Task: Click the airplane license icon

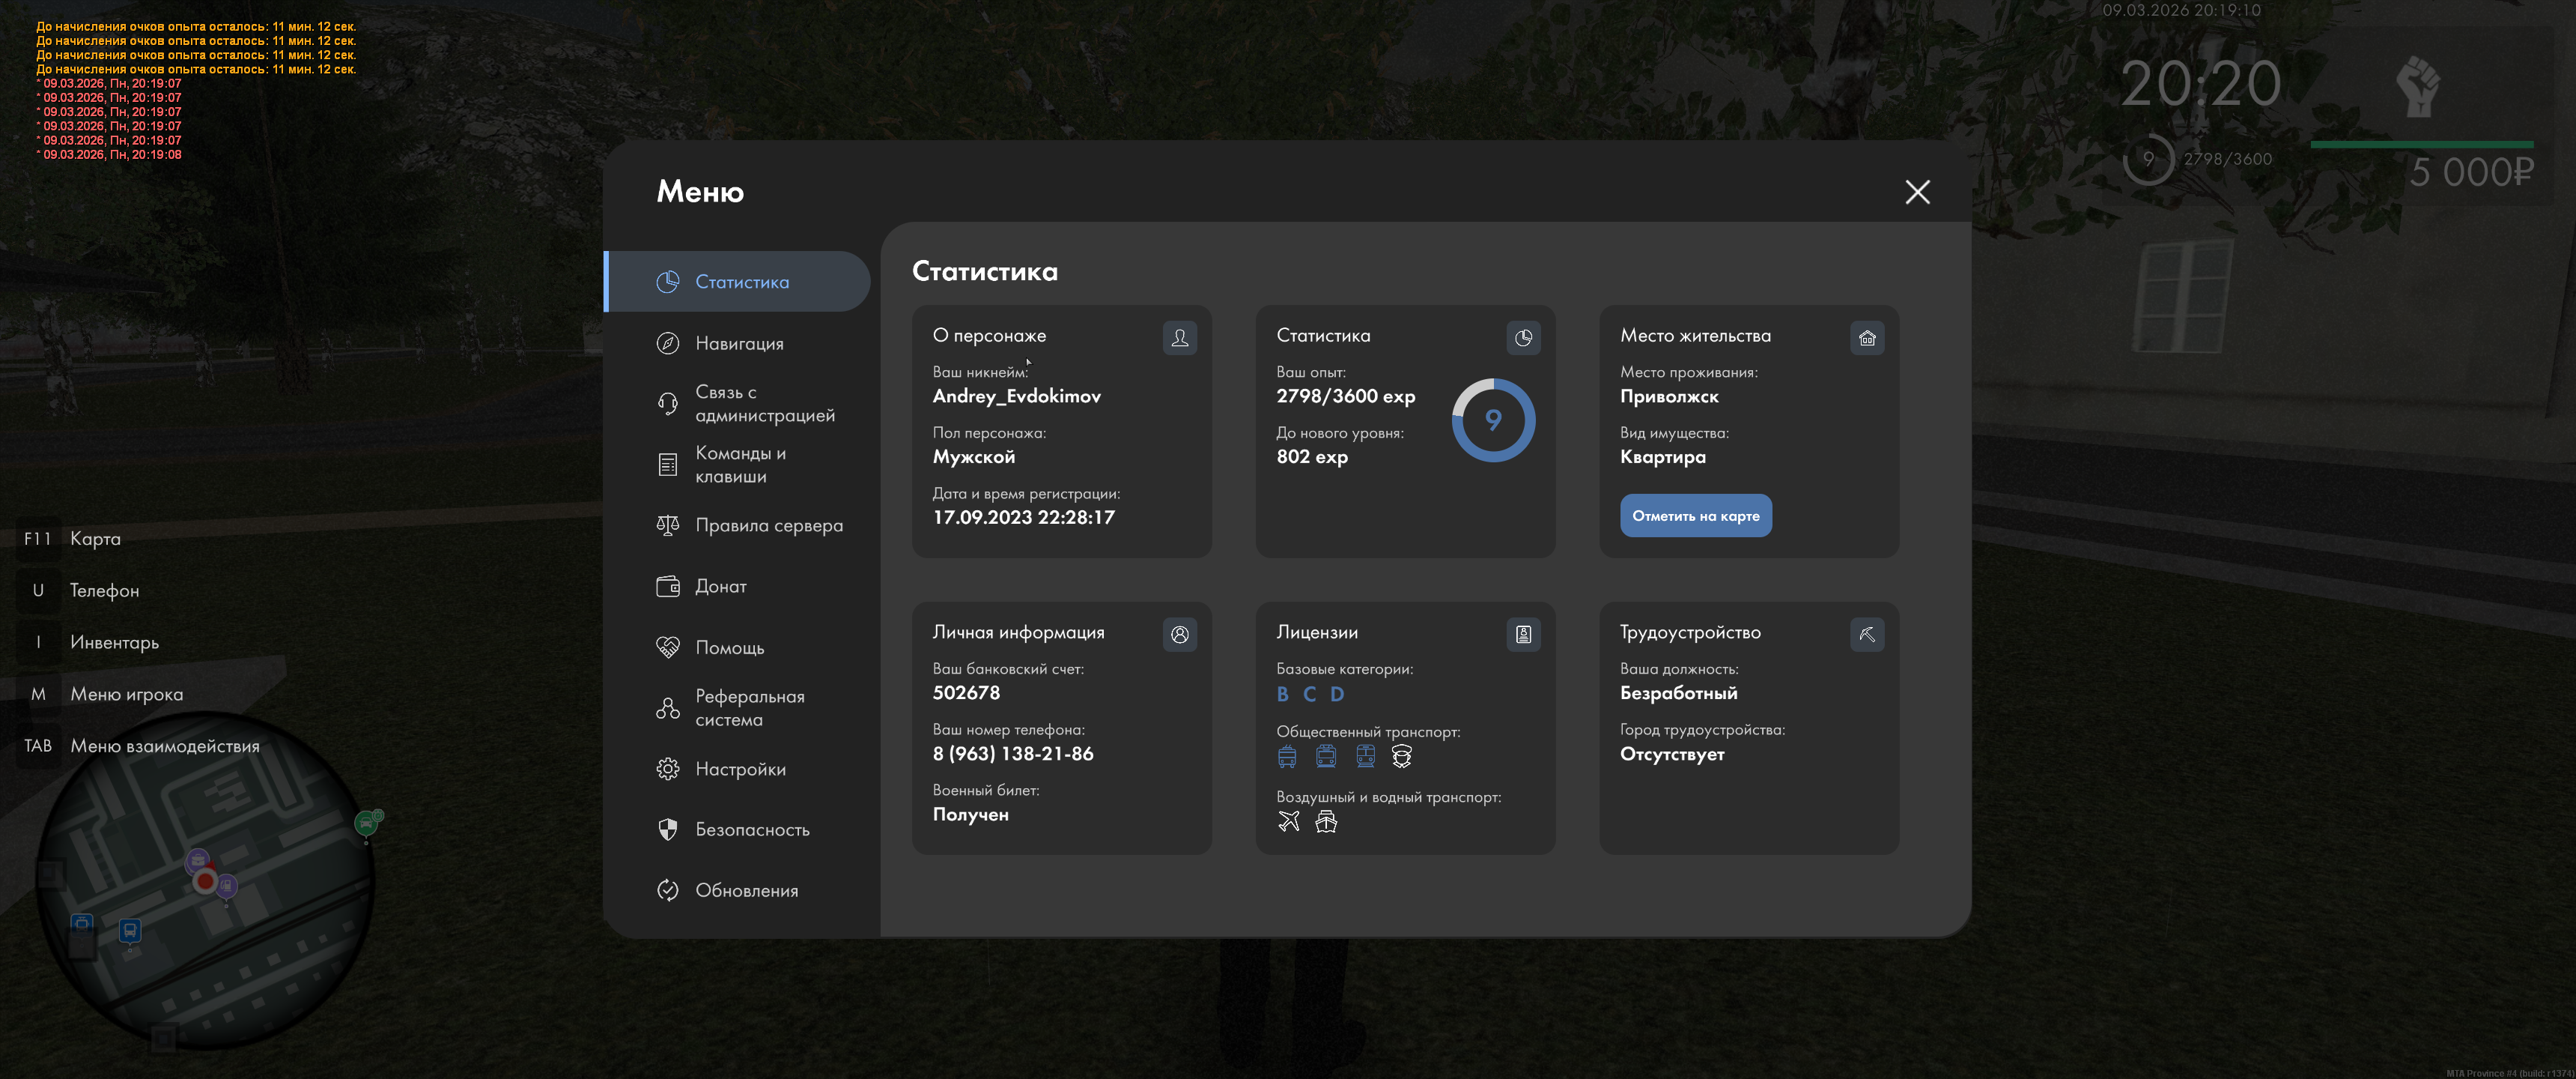Action: pyautogui.click(x=1288, y=822)
